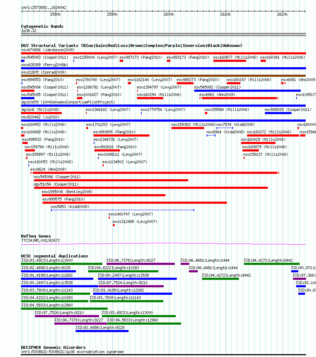
Task: Click the Cytogenetic Bands track title
Action: pyautogui.click(x=42, y=26)
